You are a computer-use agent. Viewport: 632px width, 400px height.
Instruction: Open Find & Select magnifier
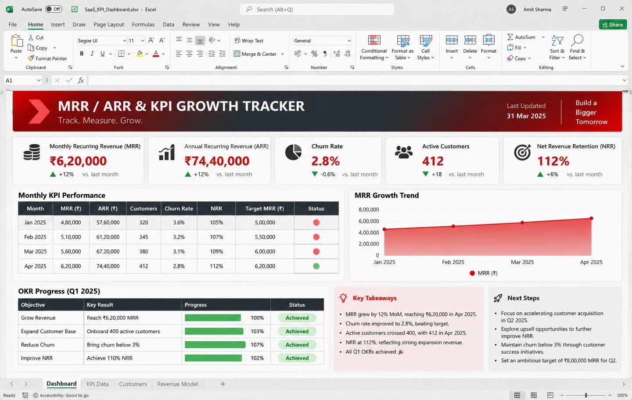pyautogui.click(x=577, y=47)
